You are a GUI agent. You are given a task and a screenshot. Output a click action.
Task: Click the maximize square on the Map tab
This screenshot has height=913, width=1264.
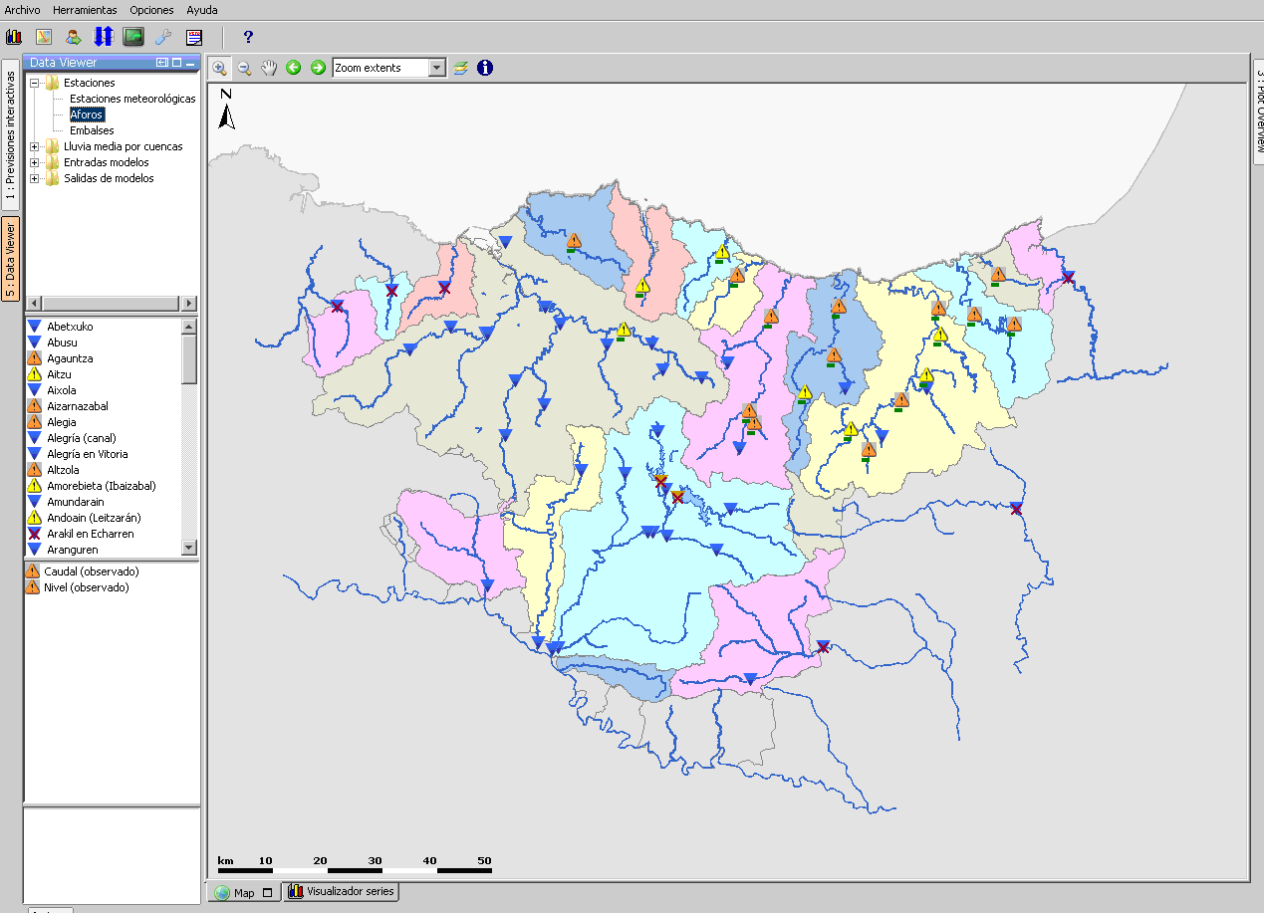267,893
